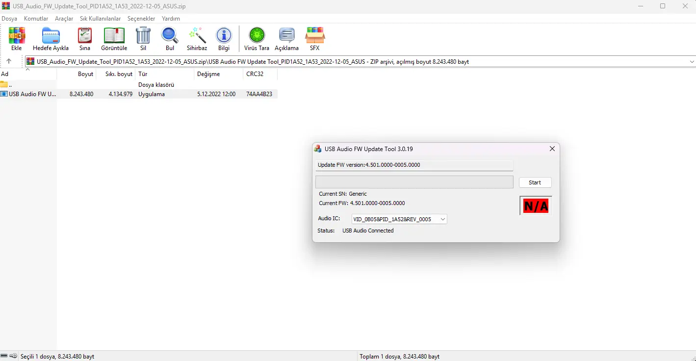Open the Görüntüle view icon

[114, 36]
